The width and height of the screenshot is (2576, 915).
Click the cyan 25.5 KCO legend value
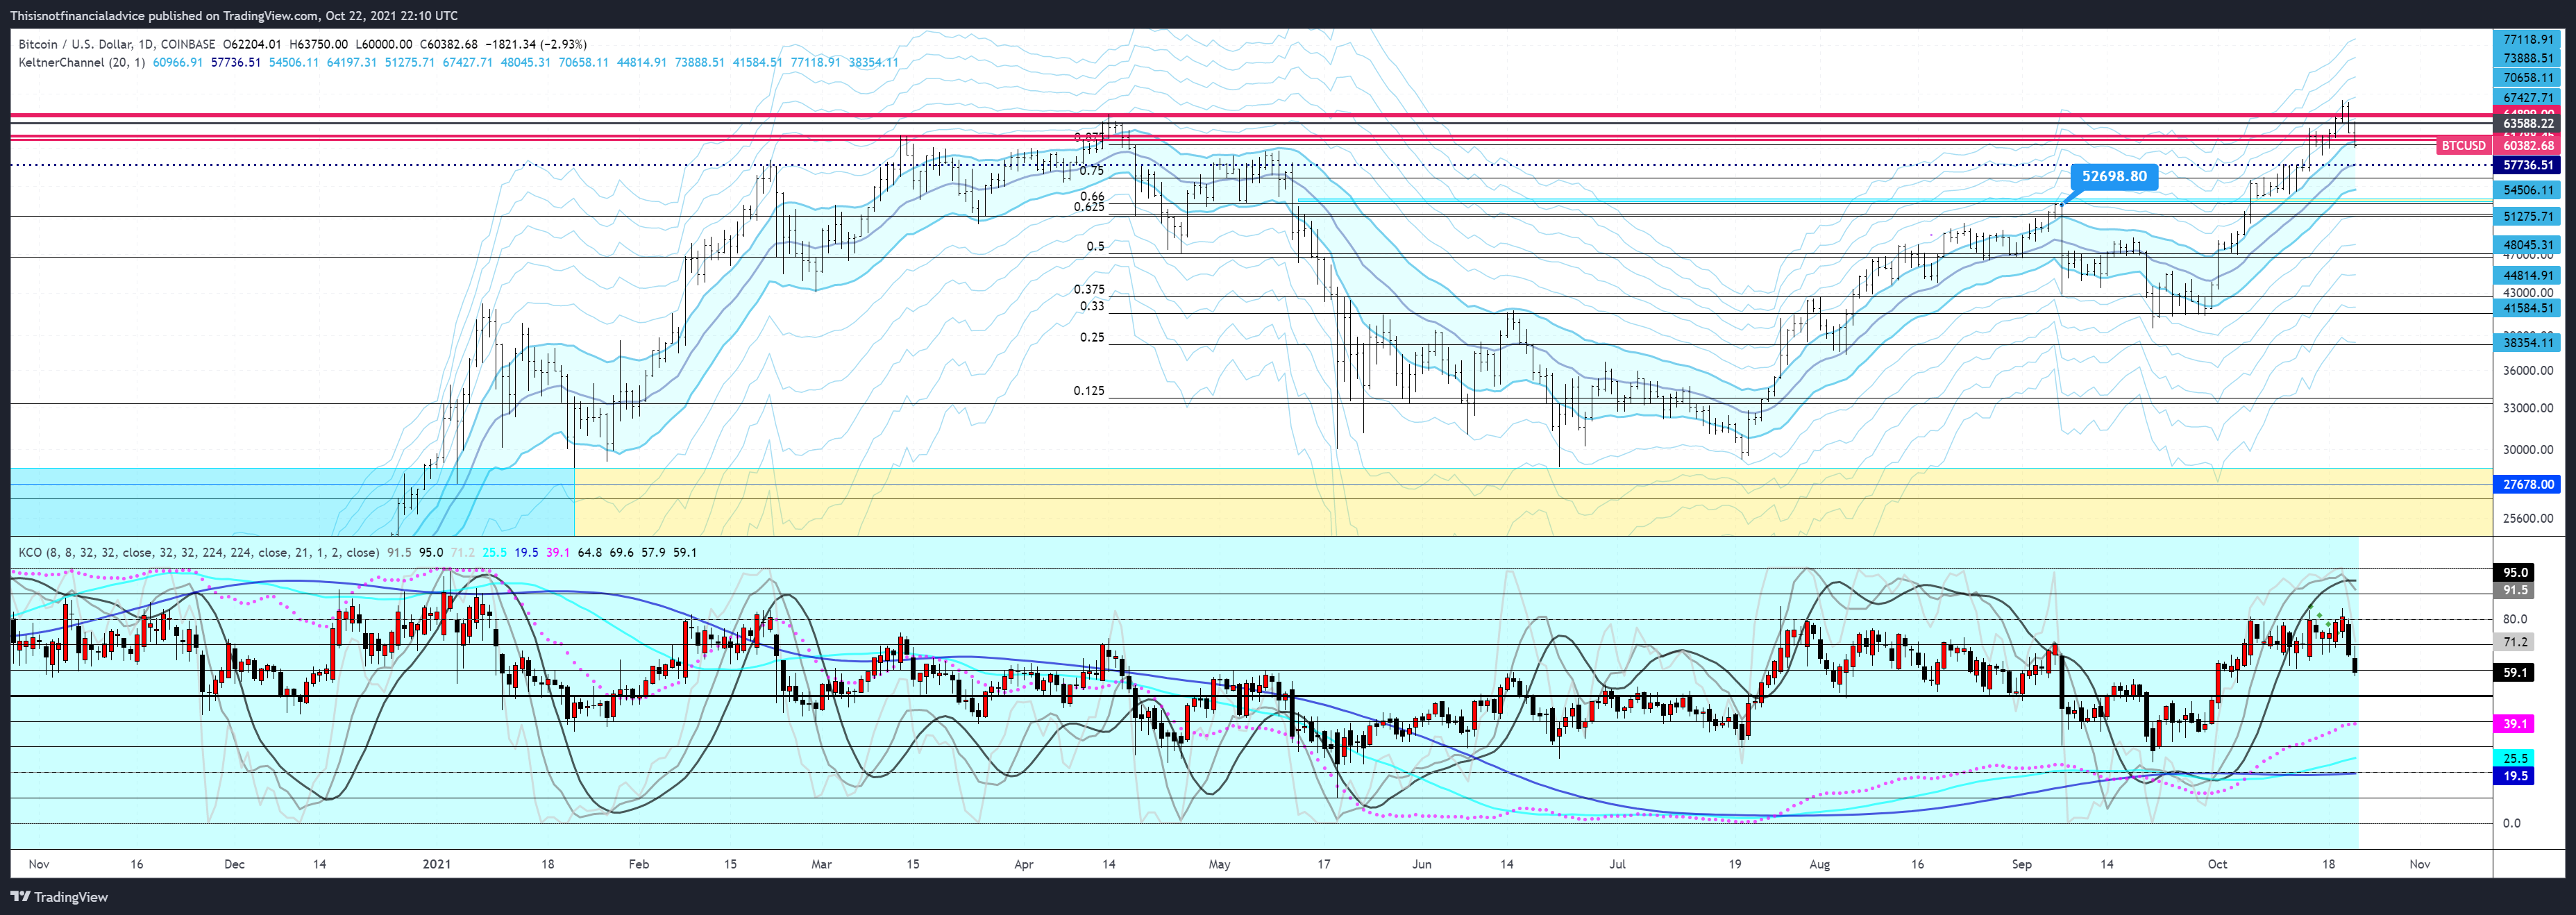tap(494, 552)
